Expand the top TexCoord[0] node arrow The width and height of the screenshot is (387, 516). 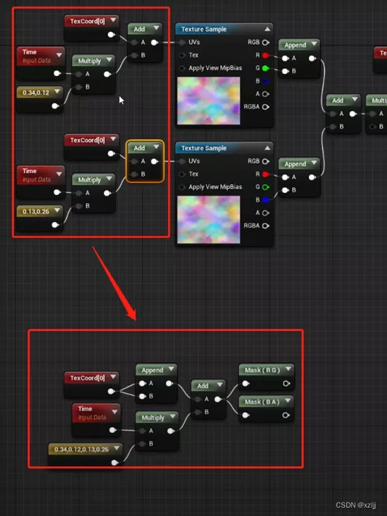(x=113, y=20)
